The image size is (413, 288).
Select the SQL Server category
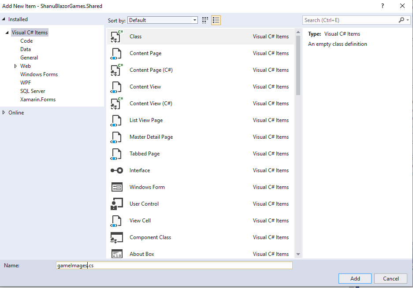(x=33, y=91)
